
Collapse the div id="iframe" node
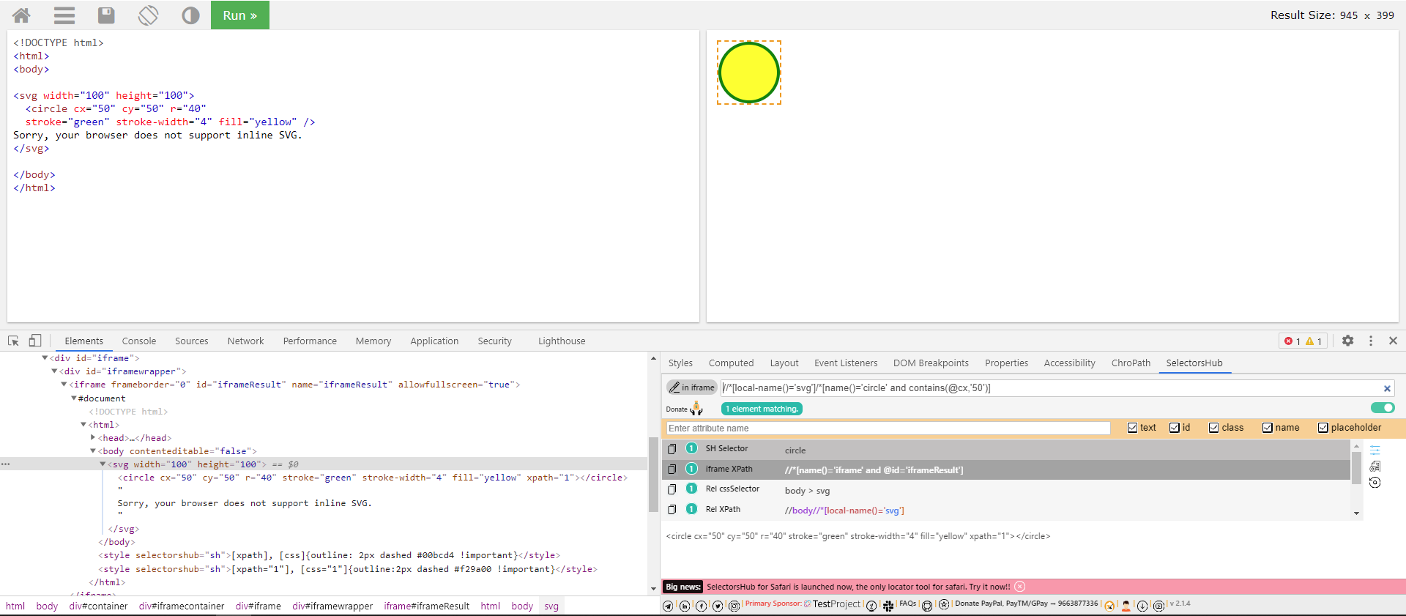click(45, 358)
